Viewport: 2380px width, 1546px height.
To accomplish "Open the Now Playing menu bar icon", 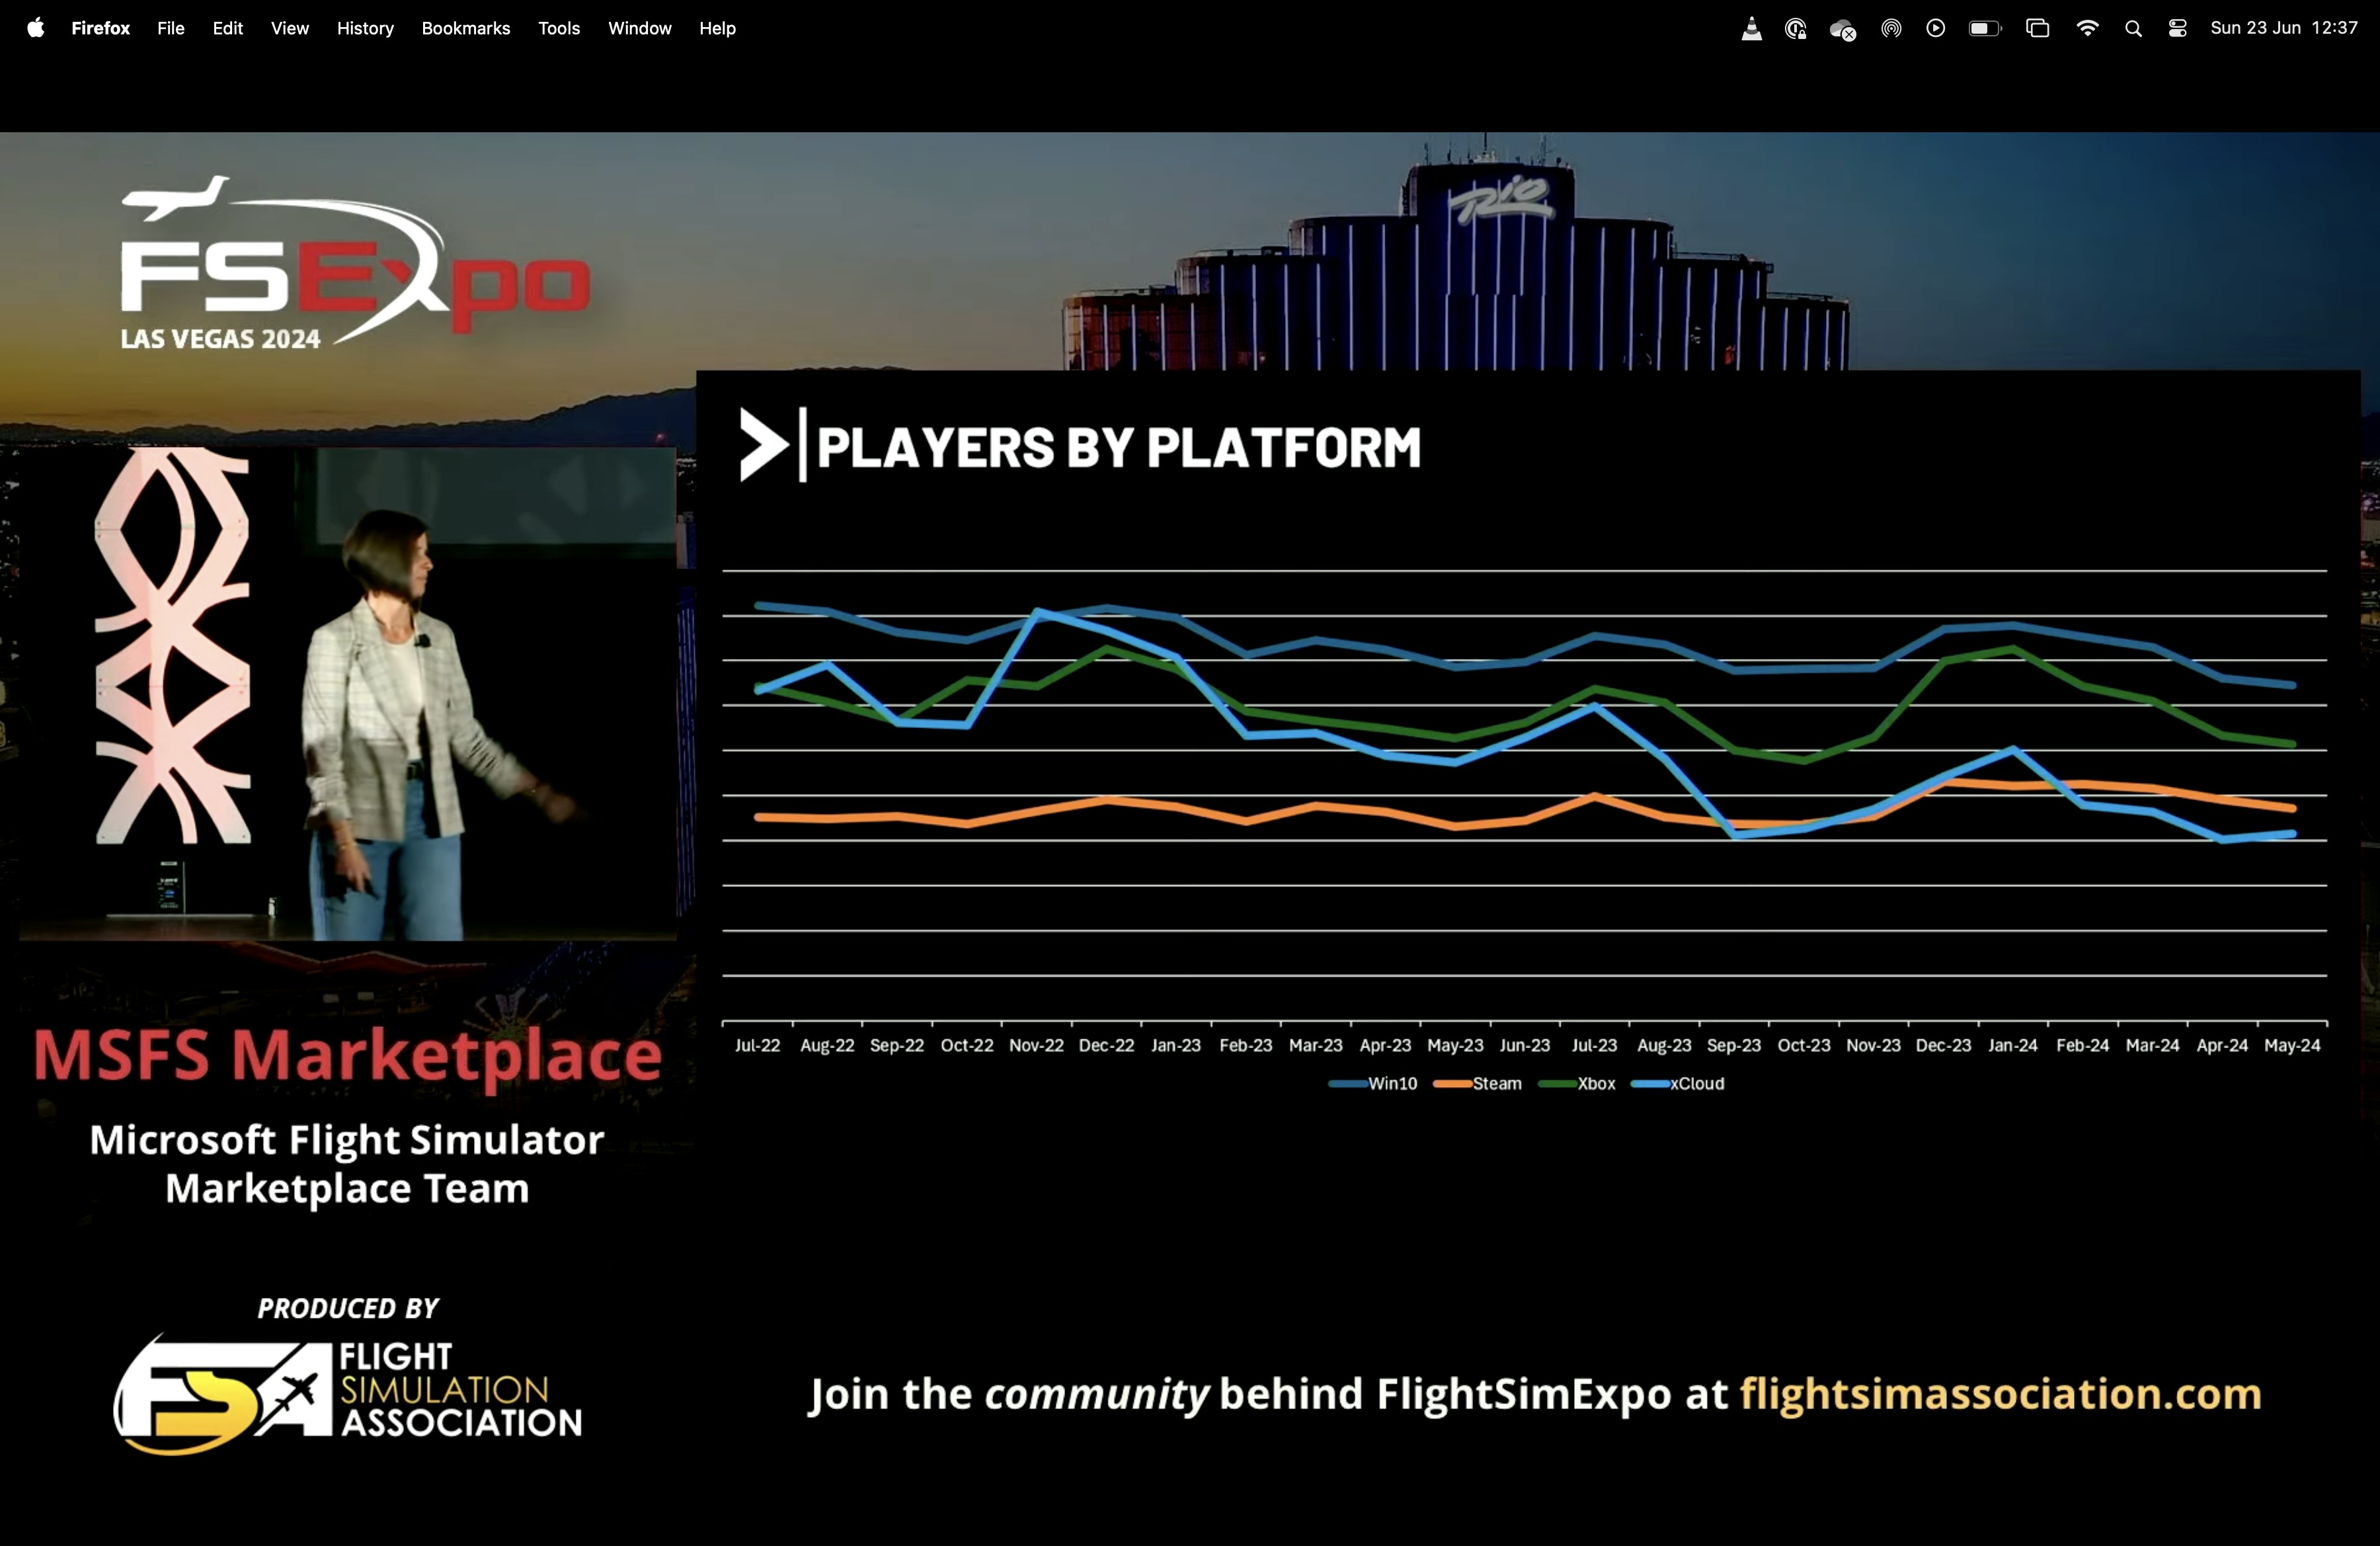I will (x=1936, y=28).
